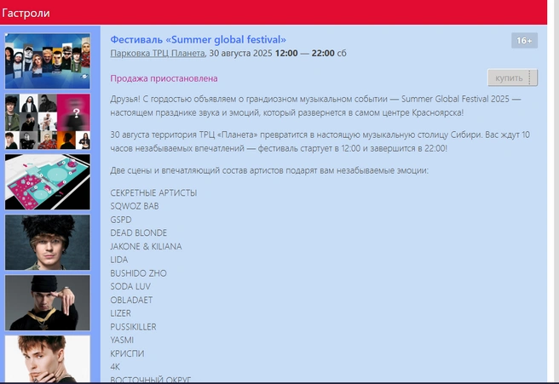The image size is (559, 384).
Task: Click the купить button
Action: (512, 77)
